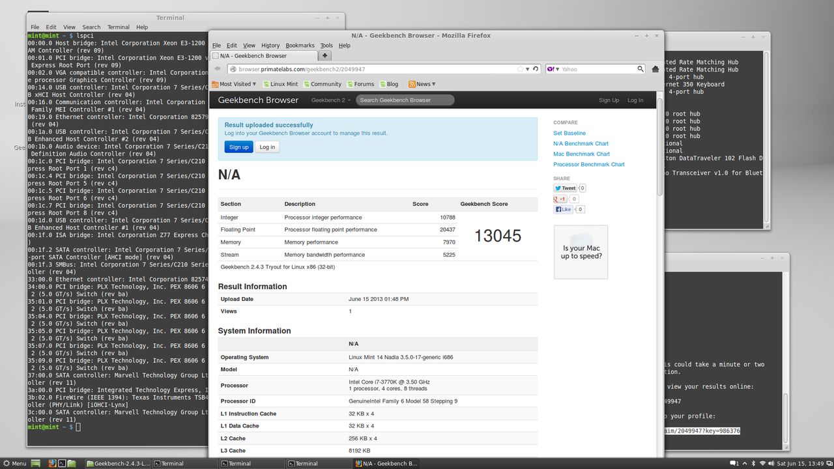Open the Processor Benchmark Chart link

click(589, 164)
